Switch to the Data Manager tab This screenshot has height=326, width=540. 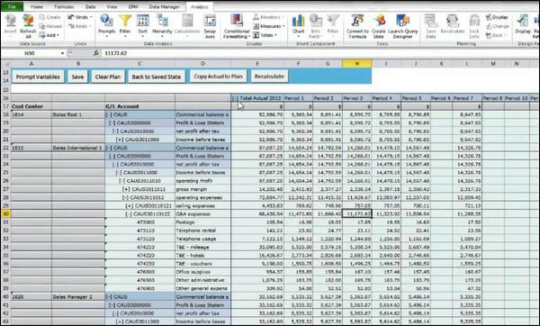click(x=165, y=6)
